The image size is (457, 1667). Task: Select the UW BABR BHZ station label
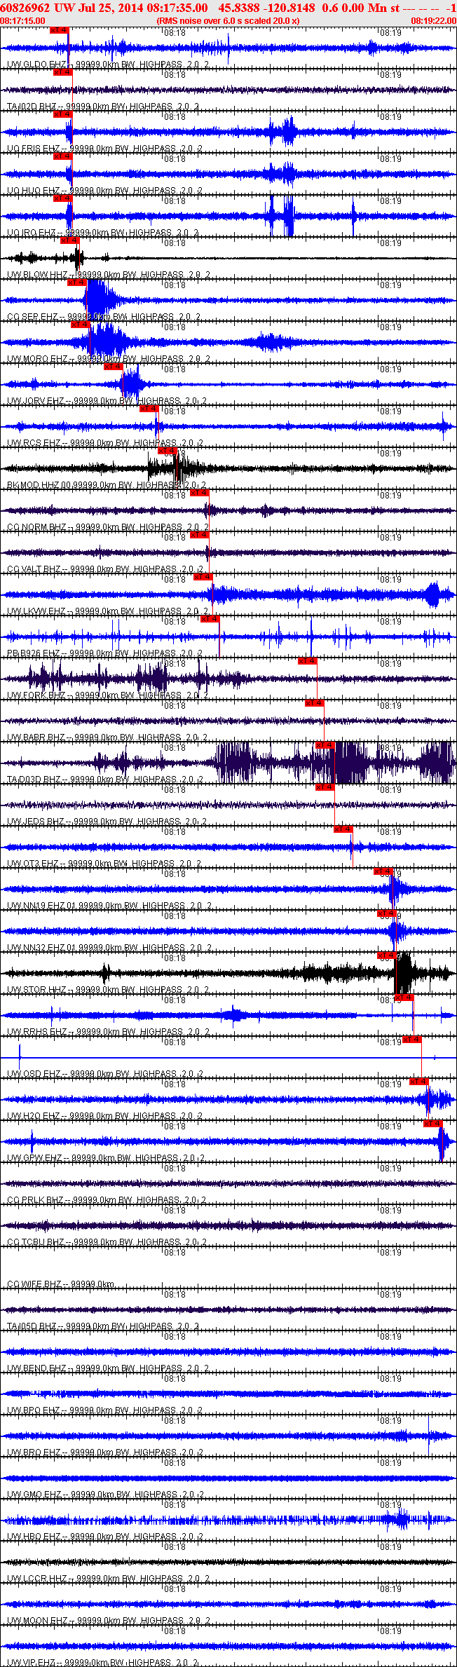point(36,737)
